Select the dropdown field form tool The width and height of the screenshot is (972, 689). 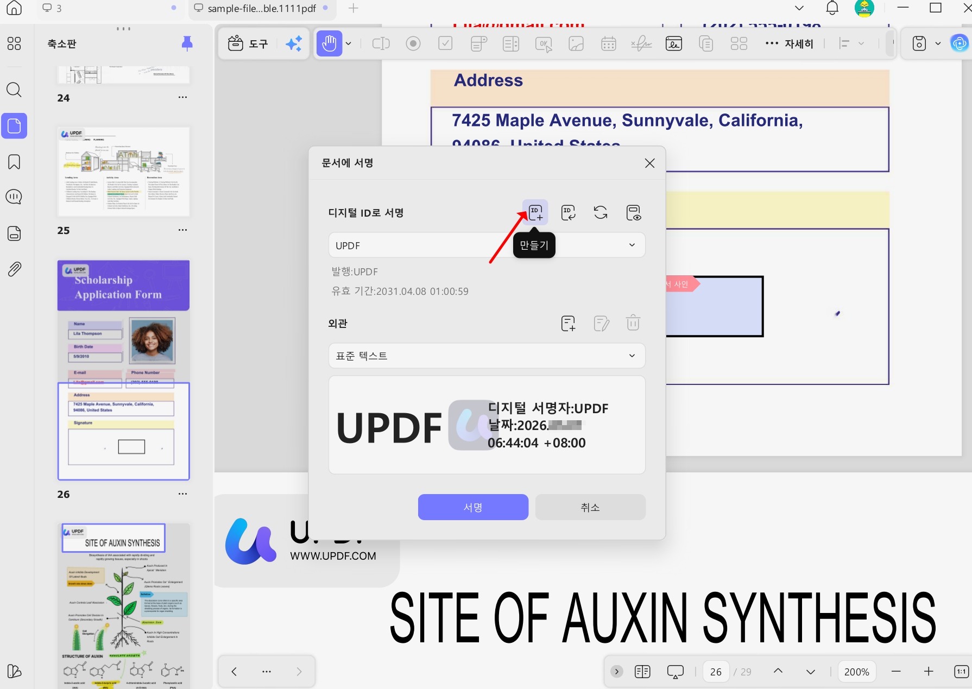pyautogui.click(x=478, y=43)
